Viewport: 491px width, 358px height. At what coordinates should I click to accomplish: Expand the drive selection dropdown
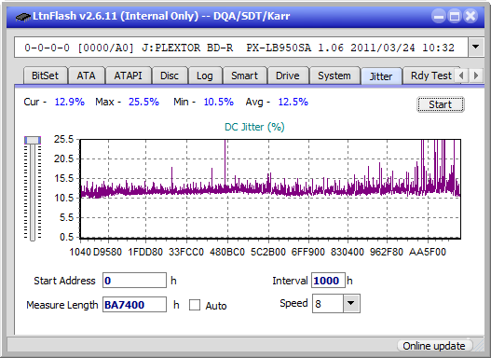(476, 47)
